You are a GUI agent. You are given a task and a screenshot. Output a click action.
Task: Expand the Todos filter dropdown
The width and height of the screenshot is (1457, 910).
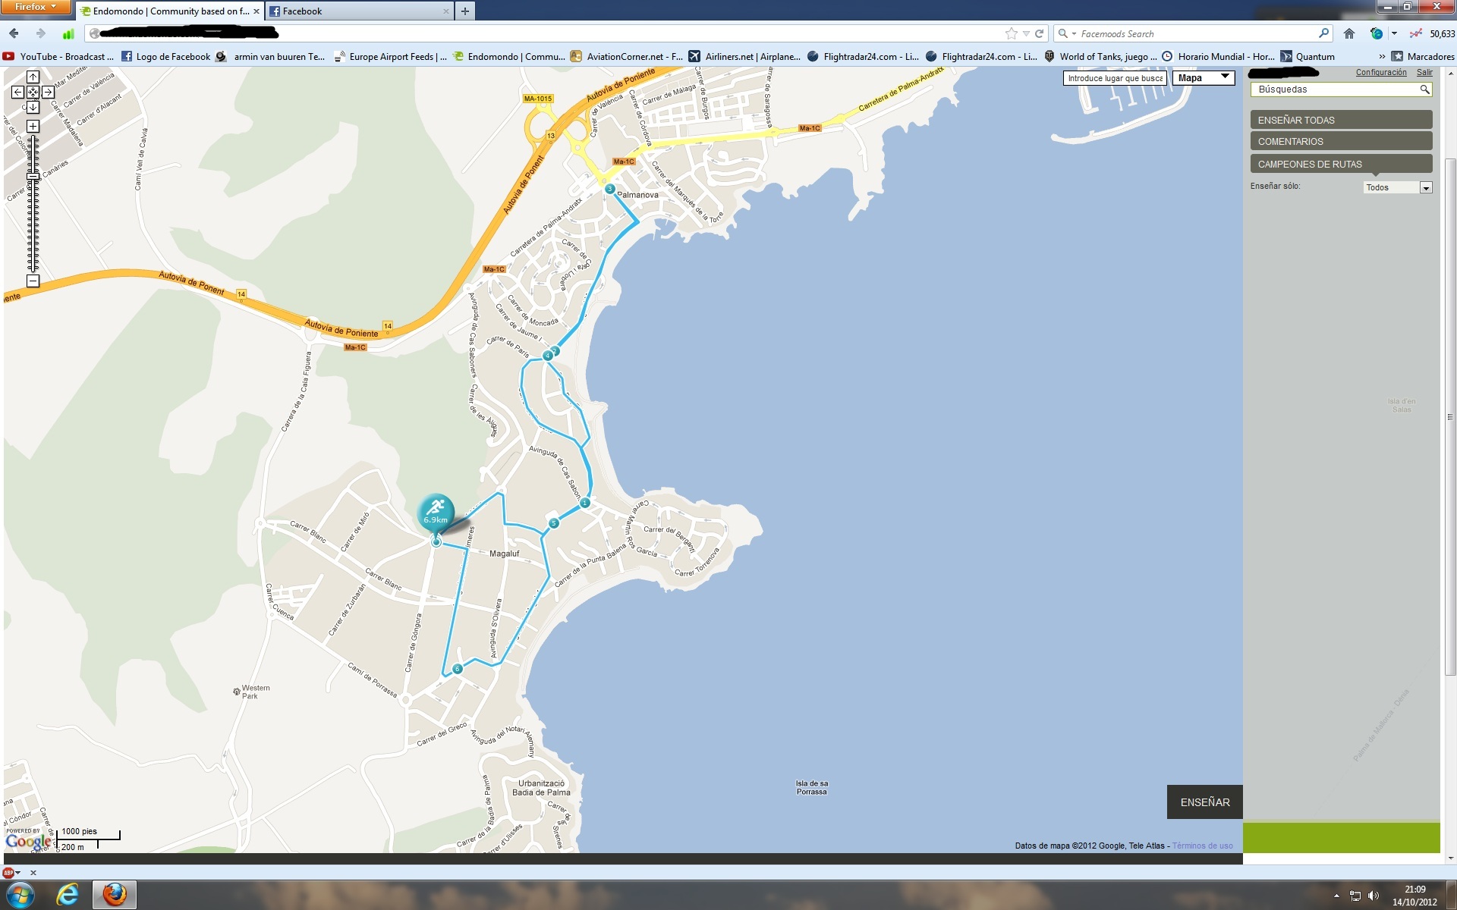click(x=1425, y=187)
